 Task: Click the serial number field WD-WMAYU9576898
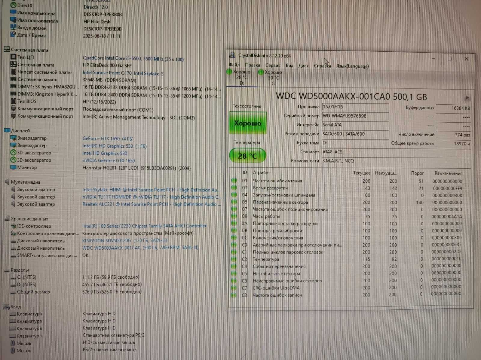tap(355, 116)
